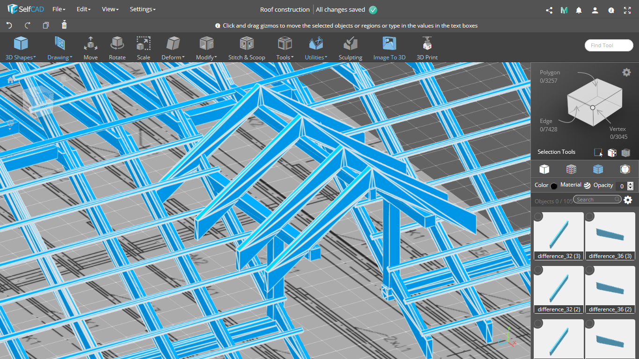Select the difference_36 (3) object circle
The width and height of the screenshot is (639, 359).
coord(590,216)
